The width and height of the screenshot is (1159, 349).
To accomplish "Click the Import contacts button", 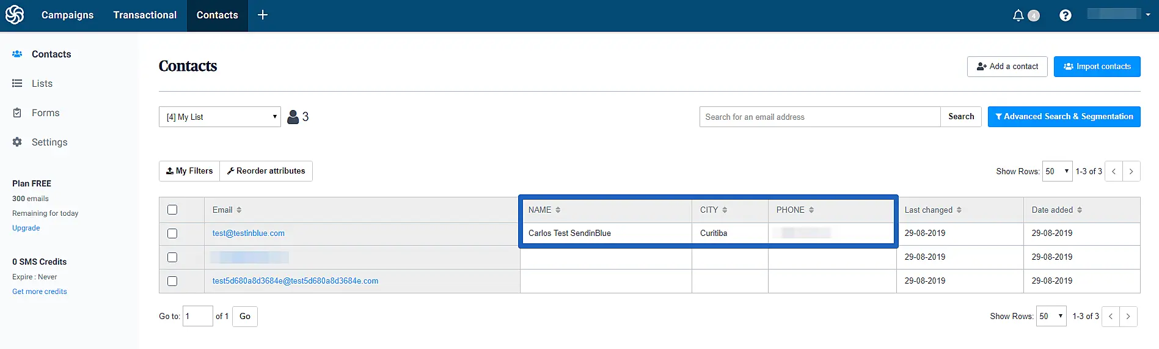I will coord(1097,67).
